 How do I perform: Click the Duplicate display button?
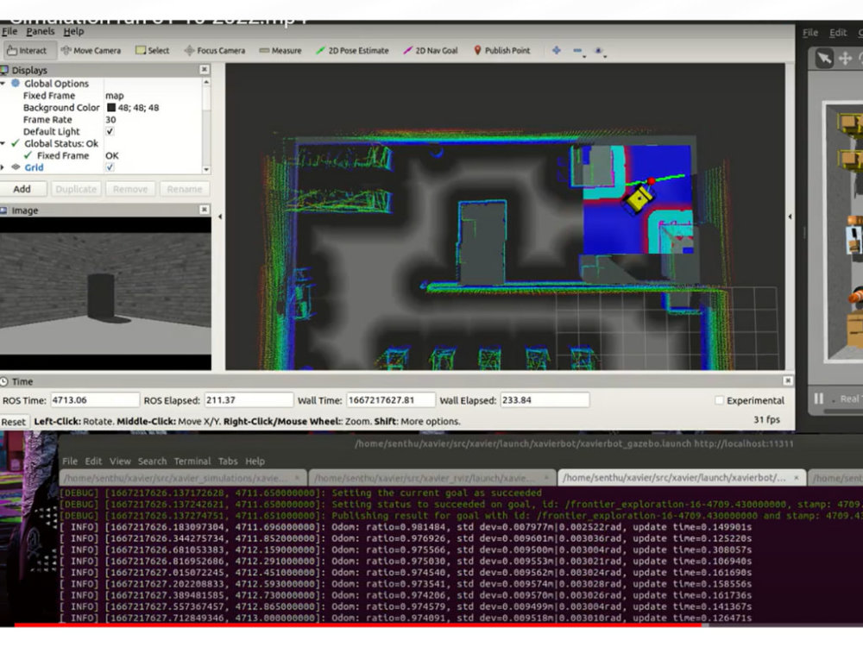click(76, 189)
